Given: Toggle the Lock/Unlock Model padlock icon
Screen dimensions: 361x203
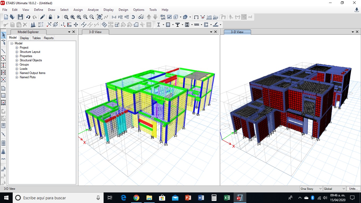Looking at the screenshot, I should tap(50, 17).
